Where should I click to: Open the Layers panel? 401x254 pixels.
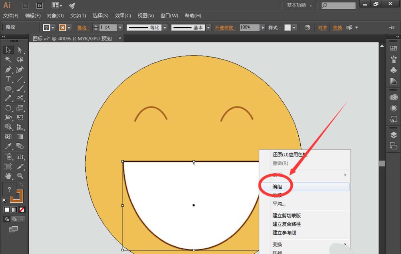pyautogui.click(x=394, y=135)
